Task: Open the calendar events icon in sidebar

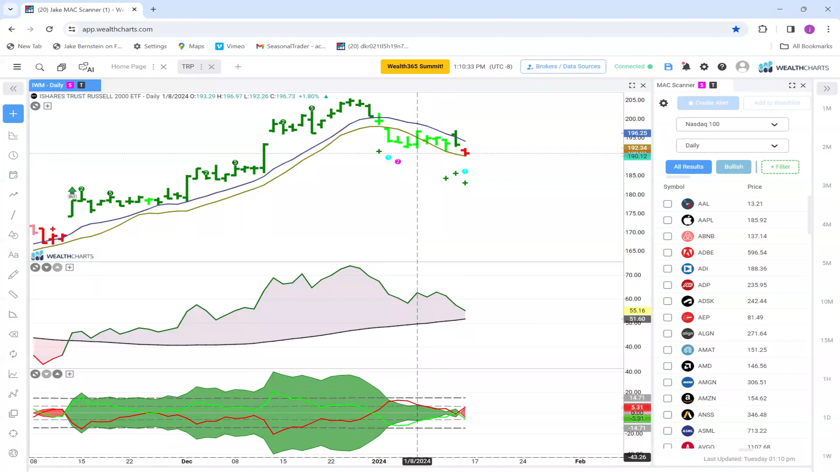Action: [x=13, y=175]
